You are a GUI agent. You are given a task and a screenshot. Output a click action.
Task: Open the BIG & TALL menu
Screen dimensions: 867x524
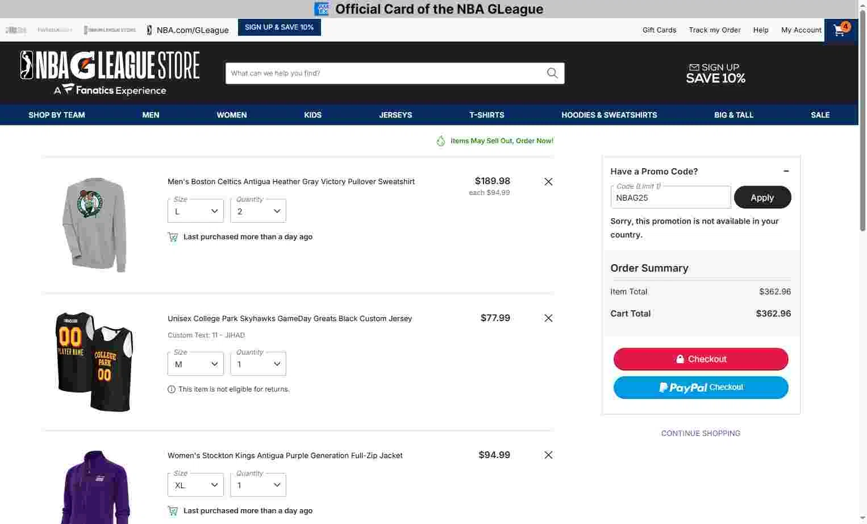733,115
